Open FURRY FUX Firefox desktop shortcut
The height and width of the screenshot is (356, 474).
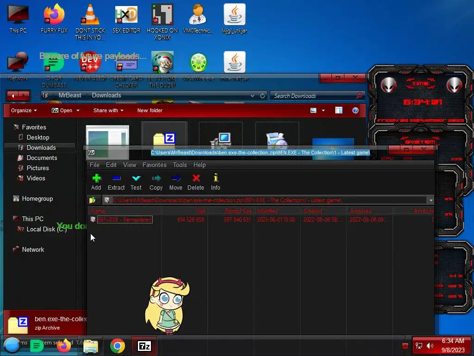54,19
